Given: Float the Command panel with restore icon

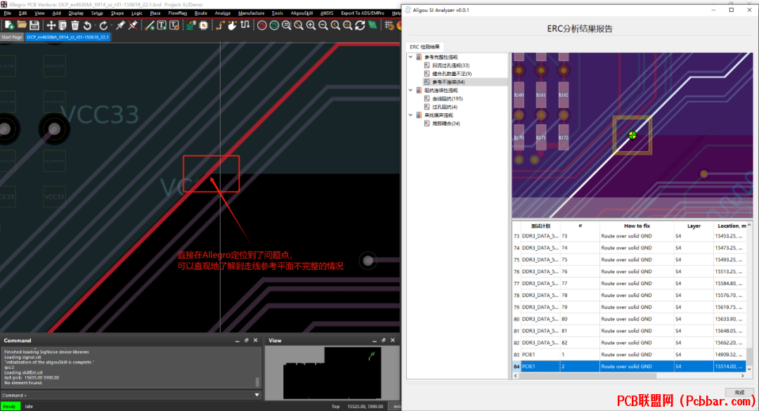Looking at the screenshot, I should 247,340.
